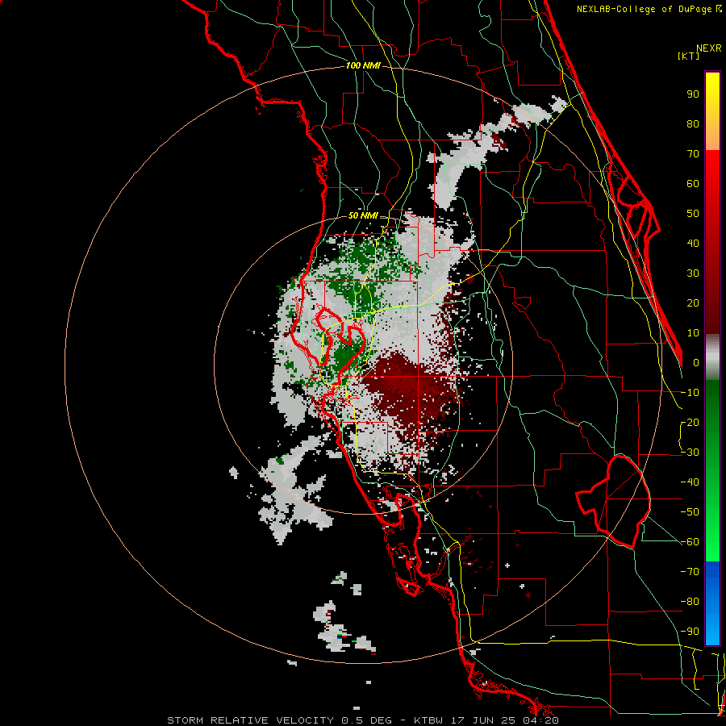Click the -10 value on velocity scale
The height and width of the screenshot is (726, 726).
690,393
